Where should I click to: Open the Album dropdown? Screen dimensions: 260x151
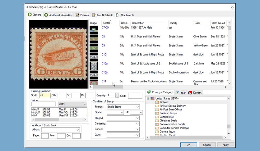[x=78, y=130]
